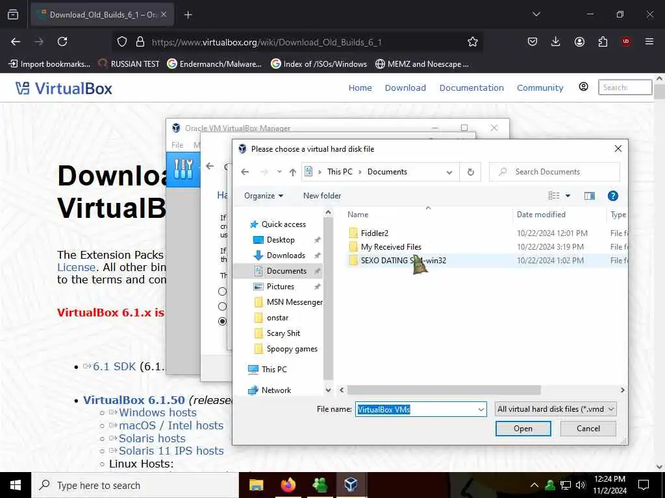Viewport: 665px width, 498px height.
Task: Click the site padlock icon
Action: [140, 42]
